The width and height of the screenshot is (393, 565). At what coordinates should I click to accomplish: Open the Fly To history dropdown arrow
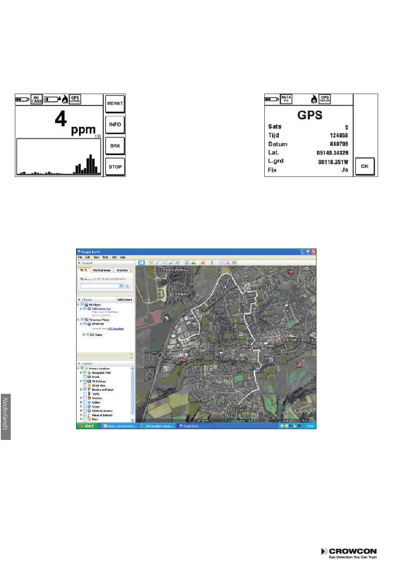[121, 286]
